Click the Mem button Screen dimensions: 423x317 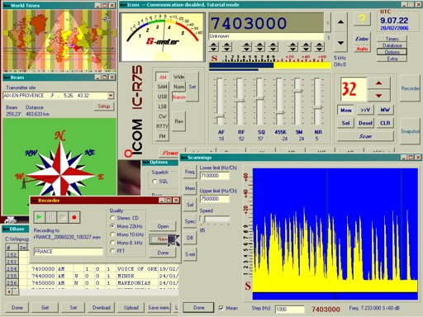(x=345, y=110)
